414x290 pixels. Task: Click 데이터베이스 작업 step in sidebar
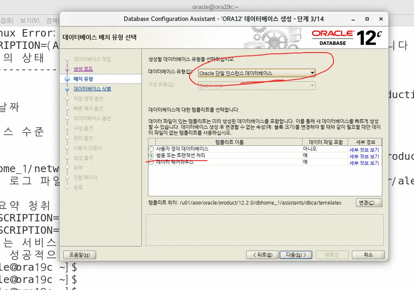pos(92,59)
